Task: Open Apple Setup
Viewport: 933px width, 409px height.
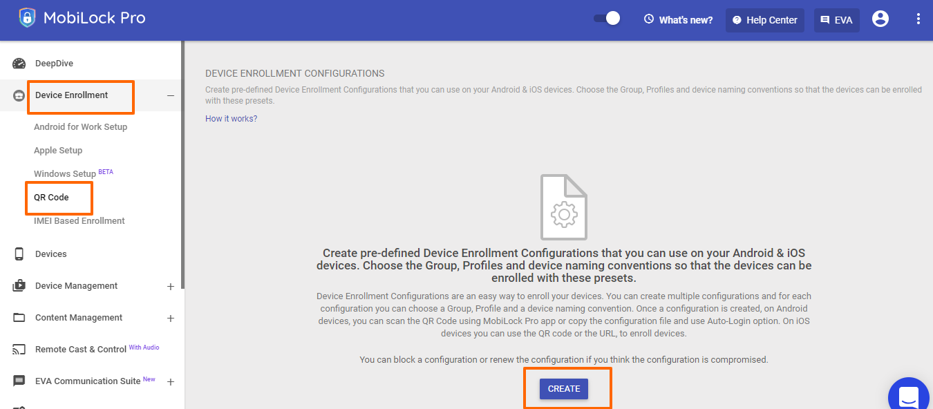Action: (58, 151)
